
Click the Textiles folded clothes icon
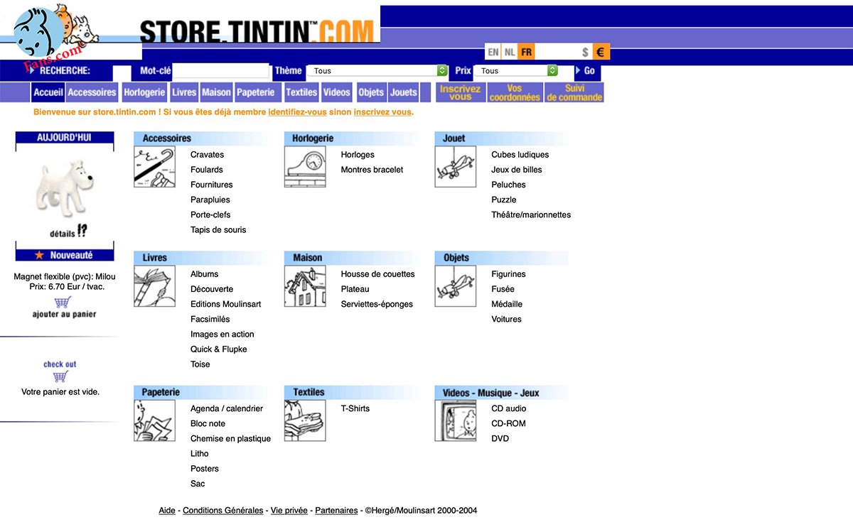point(305,420)
